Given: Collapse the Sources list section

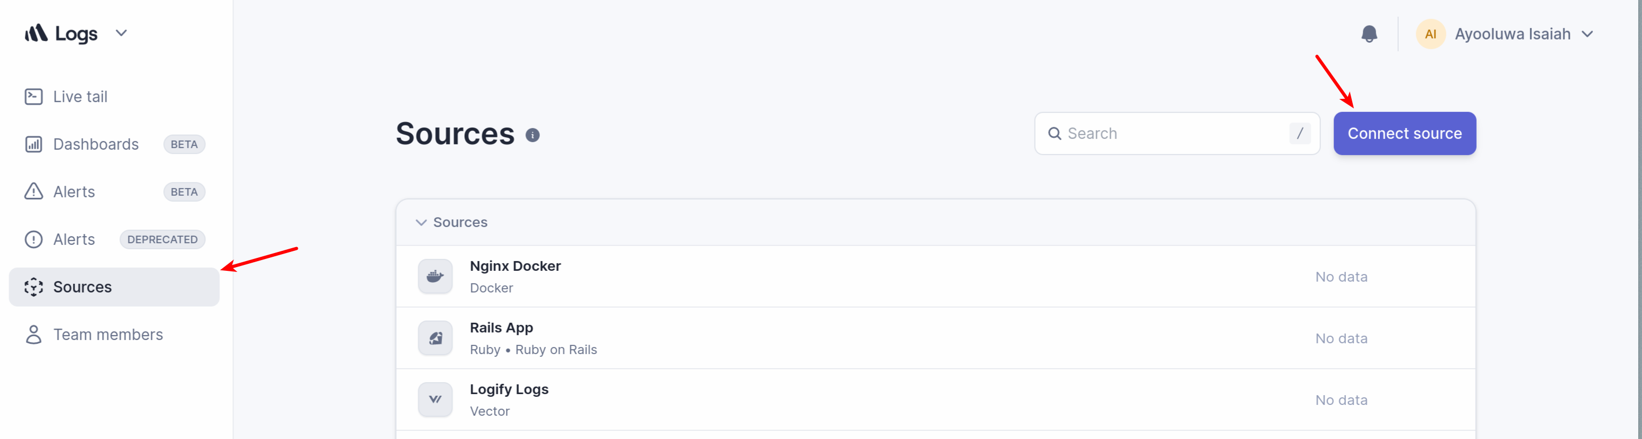Looking at the screenshot, I should point(420,222).
